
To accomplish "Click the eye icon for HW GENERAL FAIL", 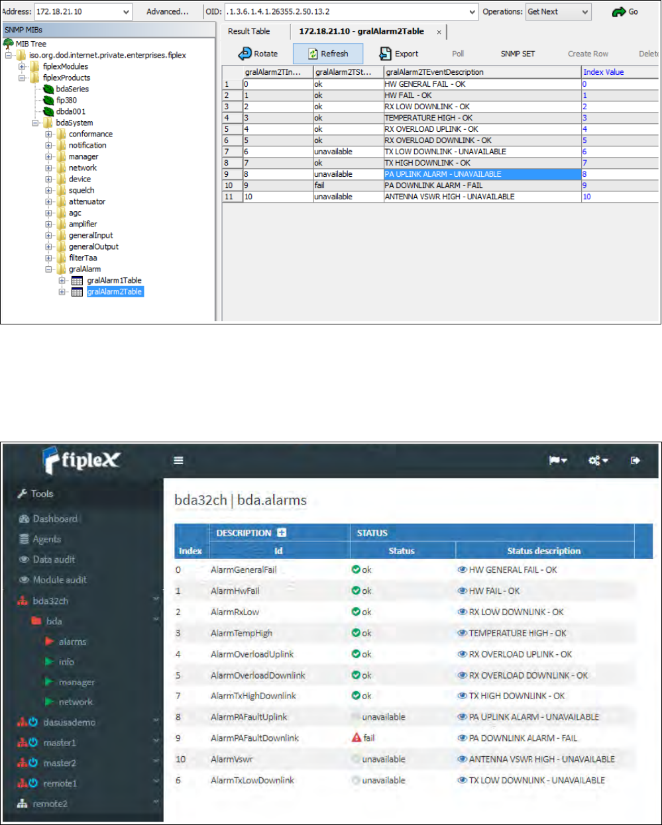I will (x=463, y=569).
